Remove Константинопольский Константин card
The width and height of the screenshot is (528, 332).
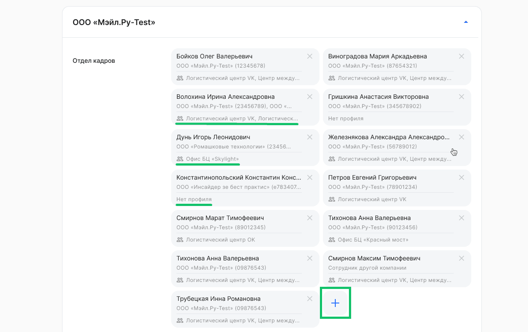310,177
